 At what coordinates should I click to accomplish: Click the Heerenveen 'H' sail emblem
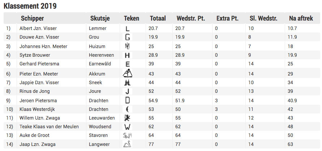(x=127, y=55)
